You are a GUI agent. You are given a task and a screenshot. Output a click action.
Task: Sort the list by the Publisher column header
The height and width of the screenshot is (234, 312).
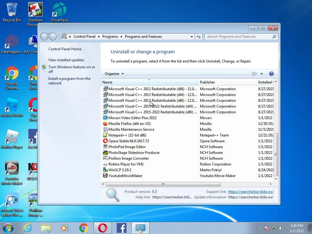pyautogui.click(x=227, y=82)
